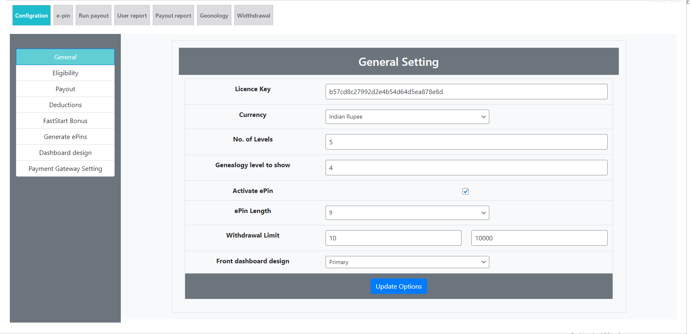
Task: Select FastStart Bonus in the sidebar
Action: click(65, 121)
